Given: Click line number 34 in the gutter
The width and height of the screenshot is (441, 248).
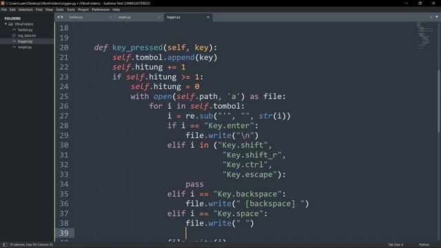Looking at the screenshot, I should pyautogui.click(x=64, y=184).
